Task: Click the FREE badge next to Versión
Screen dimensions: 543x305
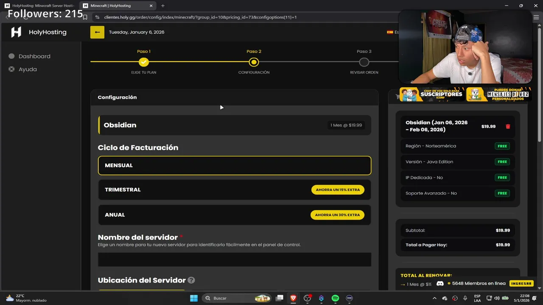Action: (x=502, y=162)
